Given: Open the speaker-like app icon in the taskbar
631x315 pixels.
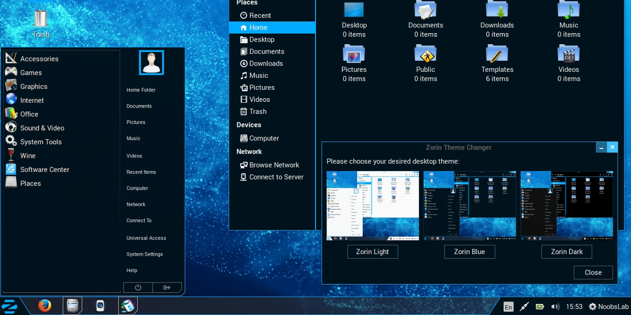Looking at the screenshot, I should 100,306.
